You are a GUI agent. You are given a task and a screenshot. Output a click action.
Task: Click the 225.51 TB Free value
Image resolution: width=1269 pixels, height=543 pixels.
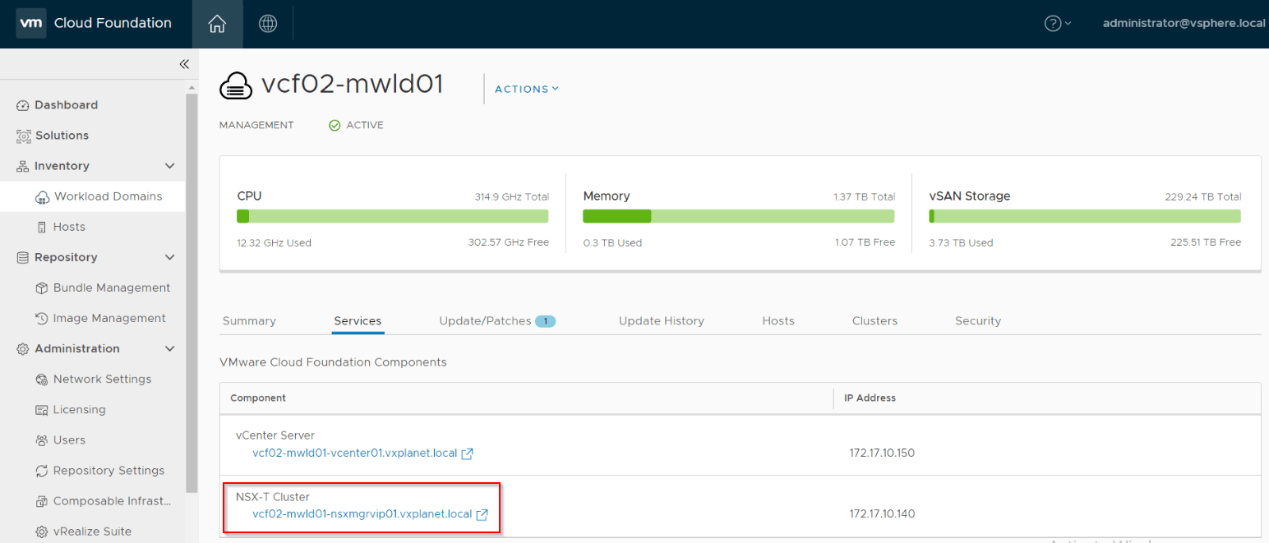tap(1206, 243)
